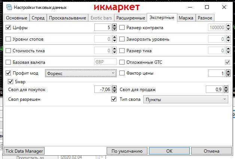Decrease Цифры value with down arrow

(x=115, y=29)
